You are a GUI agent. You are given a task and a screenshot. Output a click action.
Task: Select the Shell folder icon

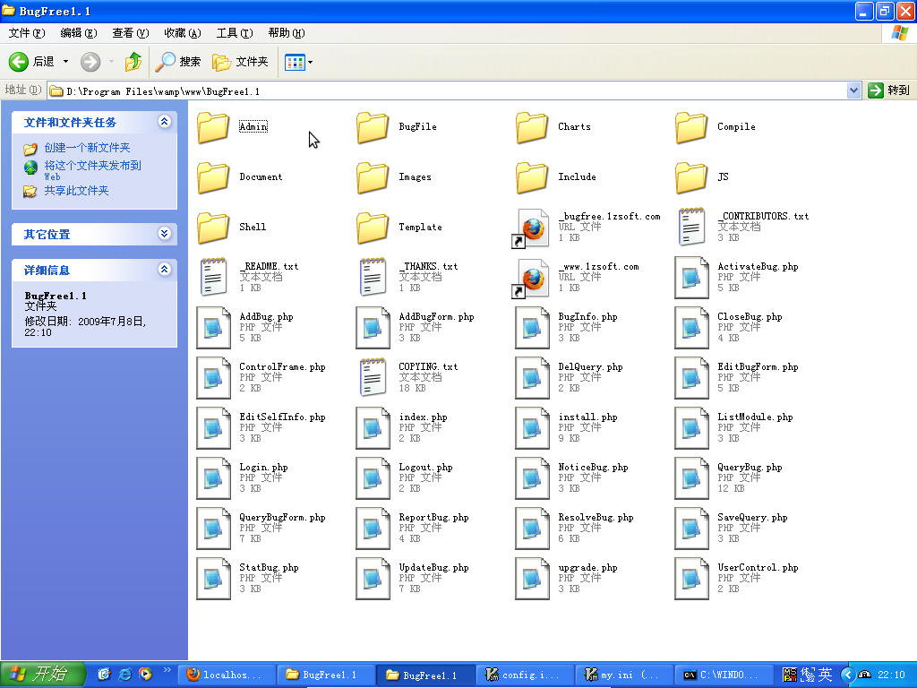coord(213,228)
